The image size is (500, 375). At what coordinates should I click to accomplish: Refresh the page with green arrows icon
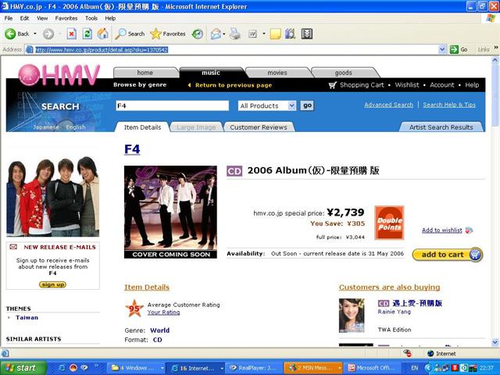tap(87, 34)
